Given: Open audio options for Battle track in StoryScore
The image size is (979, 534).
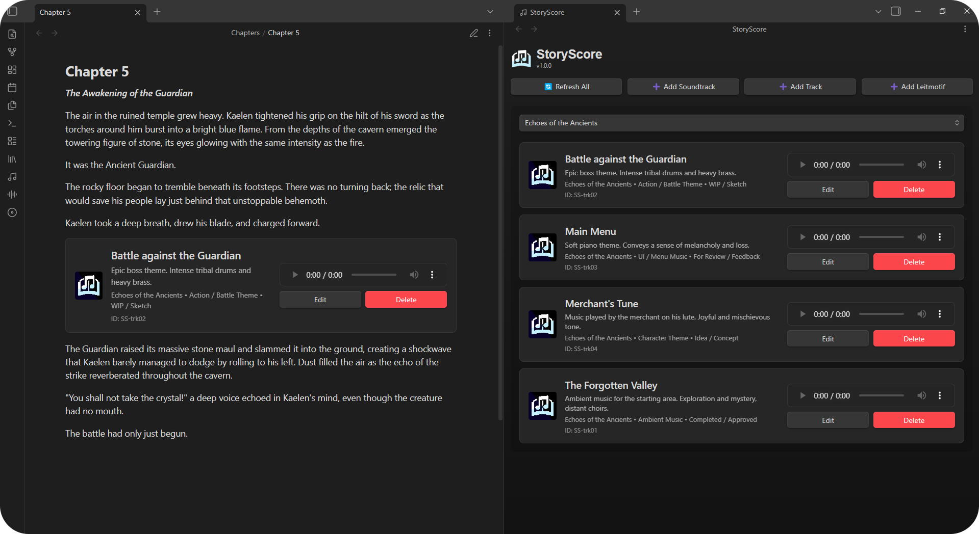Looking at the screenshot, I should [x=940, y=165].
